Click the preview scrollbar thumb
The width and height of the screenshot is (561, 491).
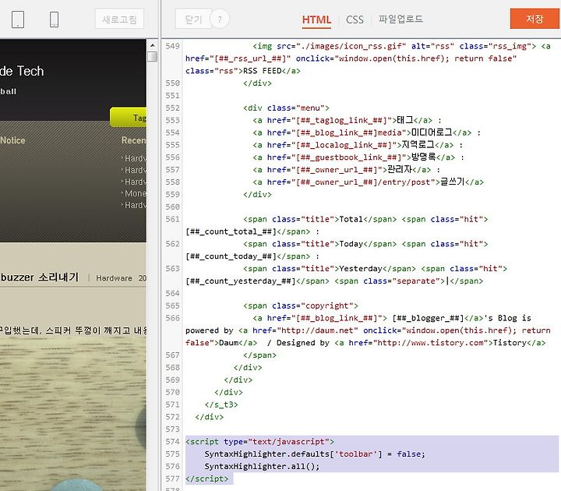click(x=153, y=57)
